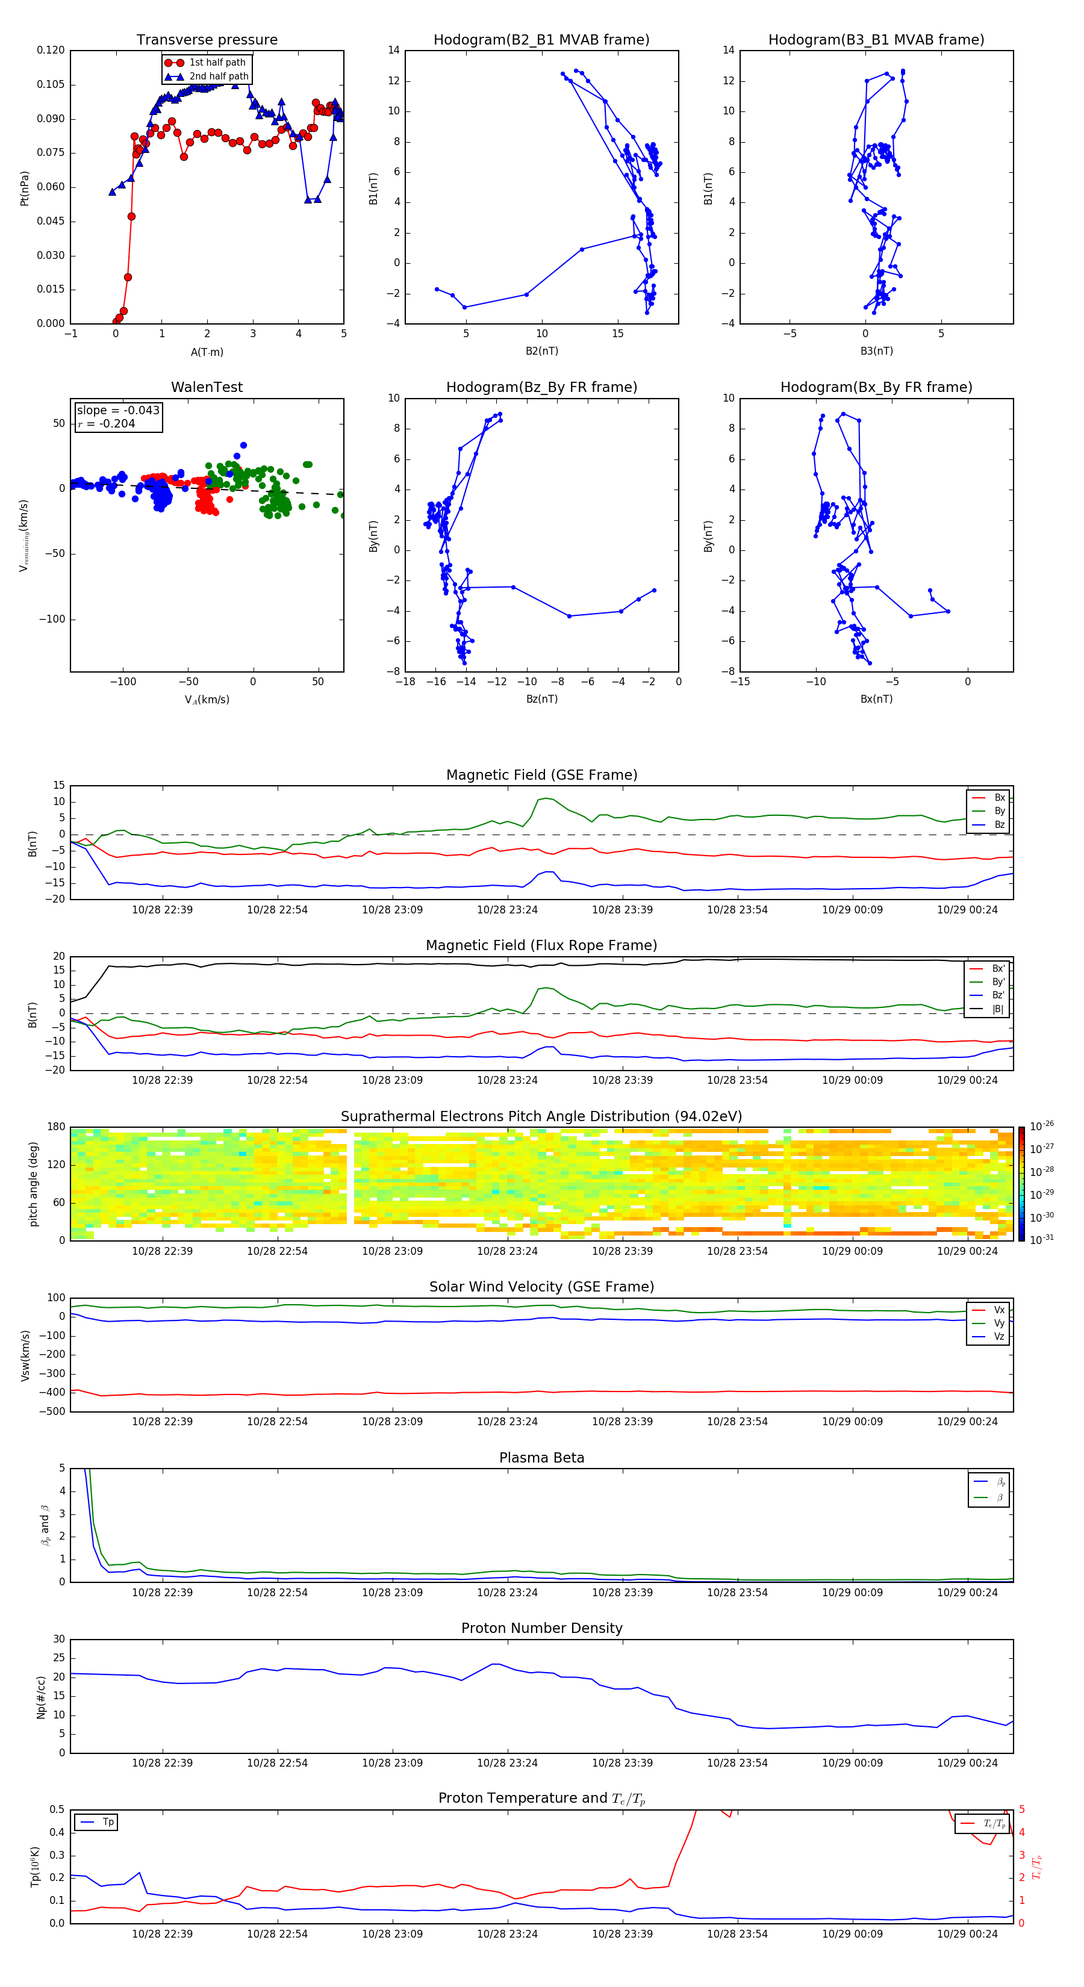Viewport: 1084px width, 1987px height.
Task: Click the 'Transverse pressure' plot title
Action: point(207,40)
